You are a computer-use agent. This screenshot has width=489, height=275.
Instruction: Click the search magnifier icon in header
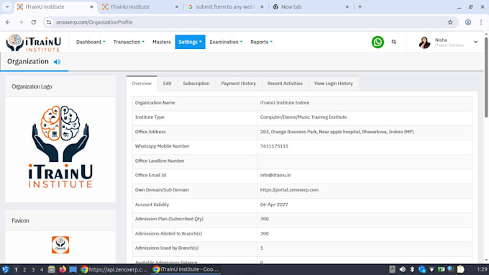pyautogui.click(x=394, y=42)
